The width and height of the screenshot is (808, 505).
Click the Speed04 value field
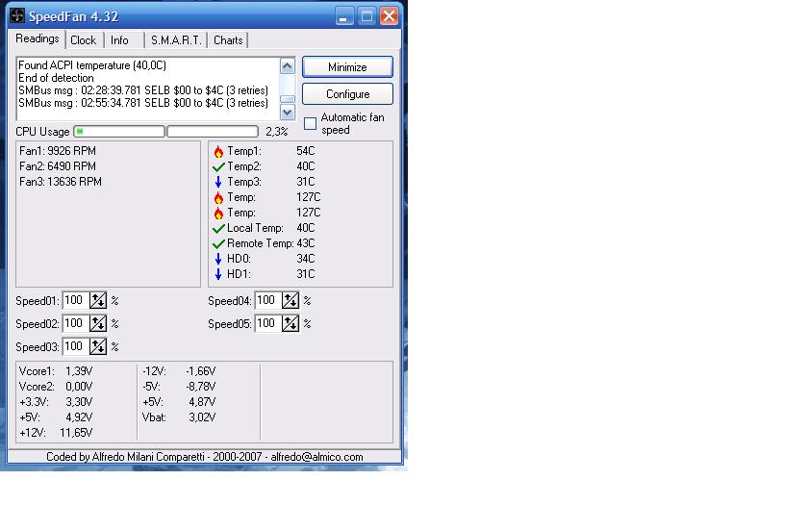tap(268, 300)
